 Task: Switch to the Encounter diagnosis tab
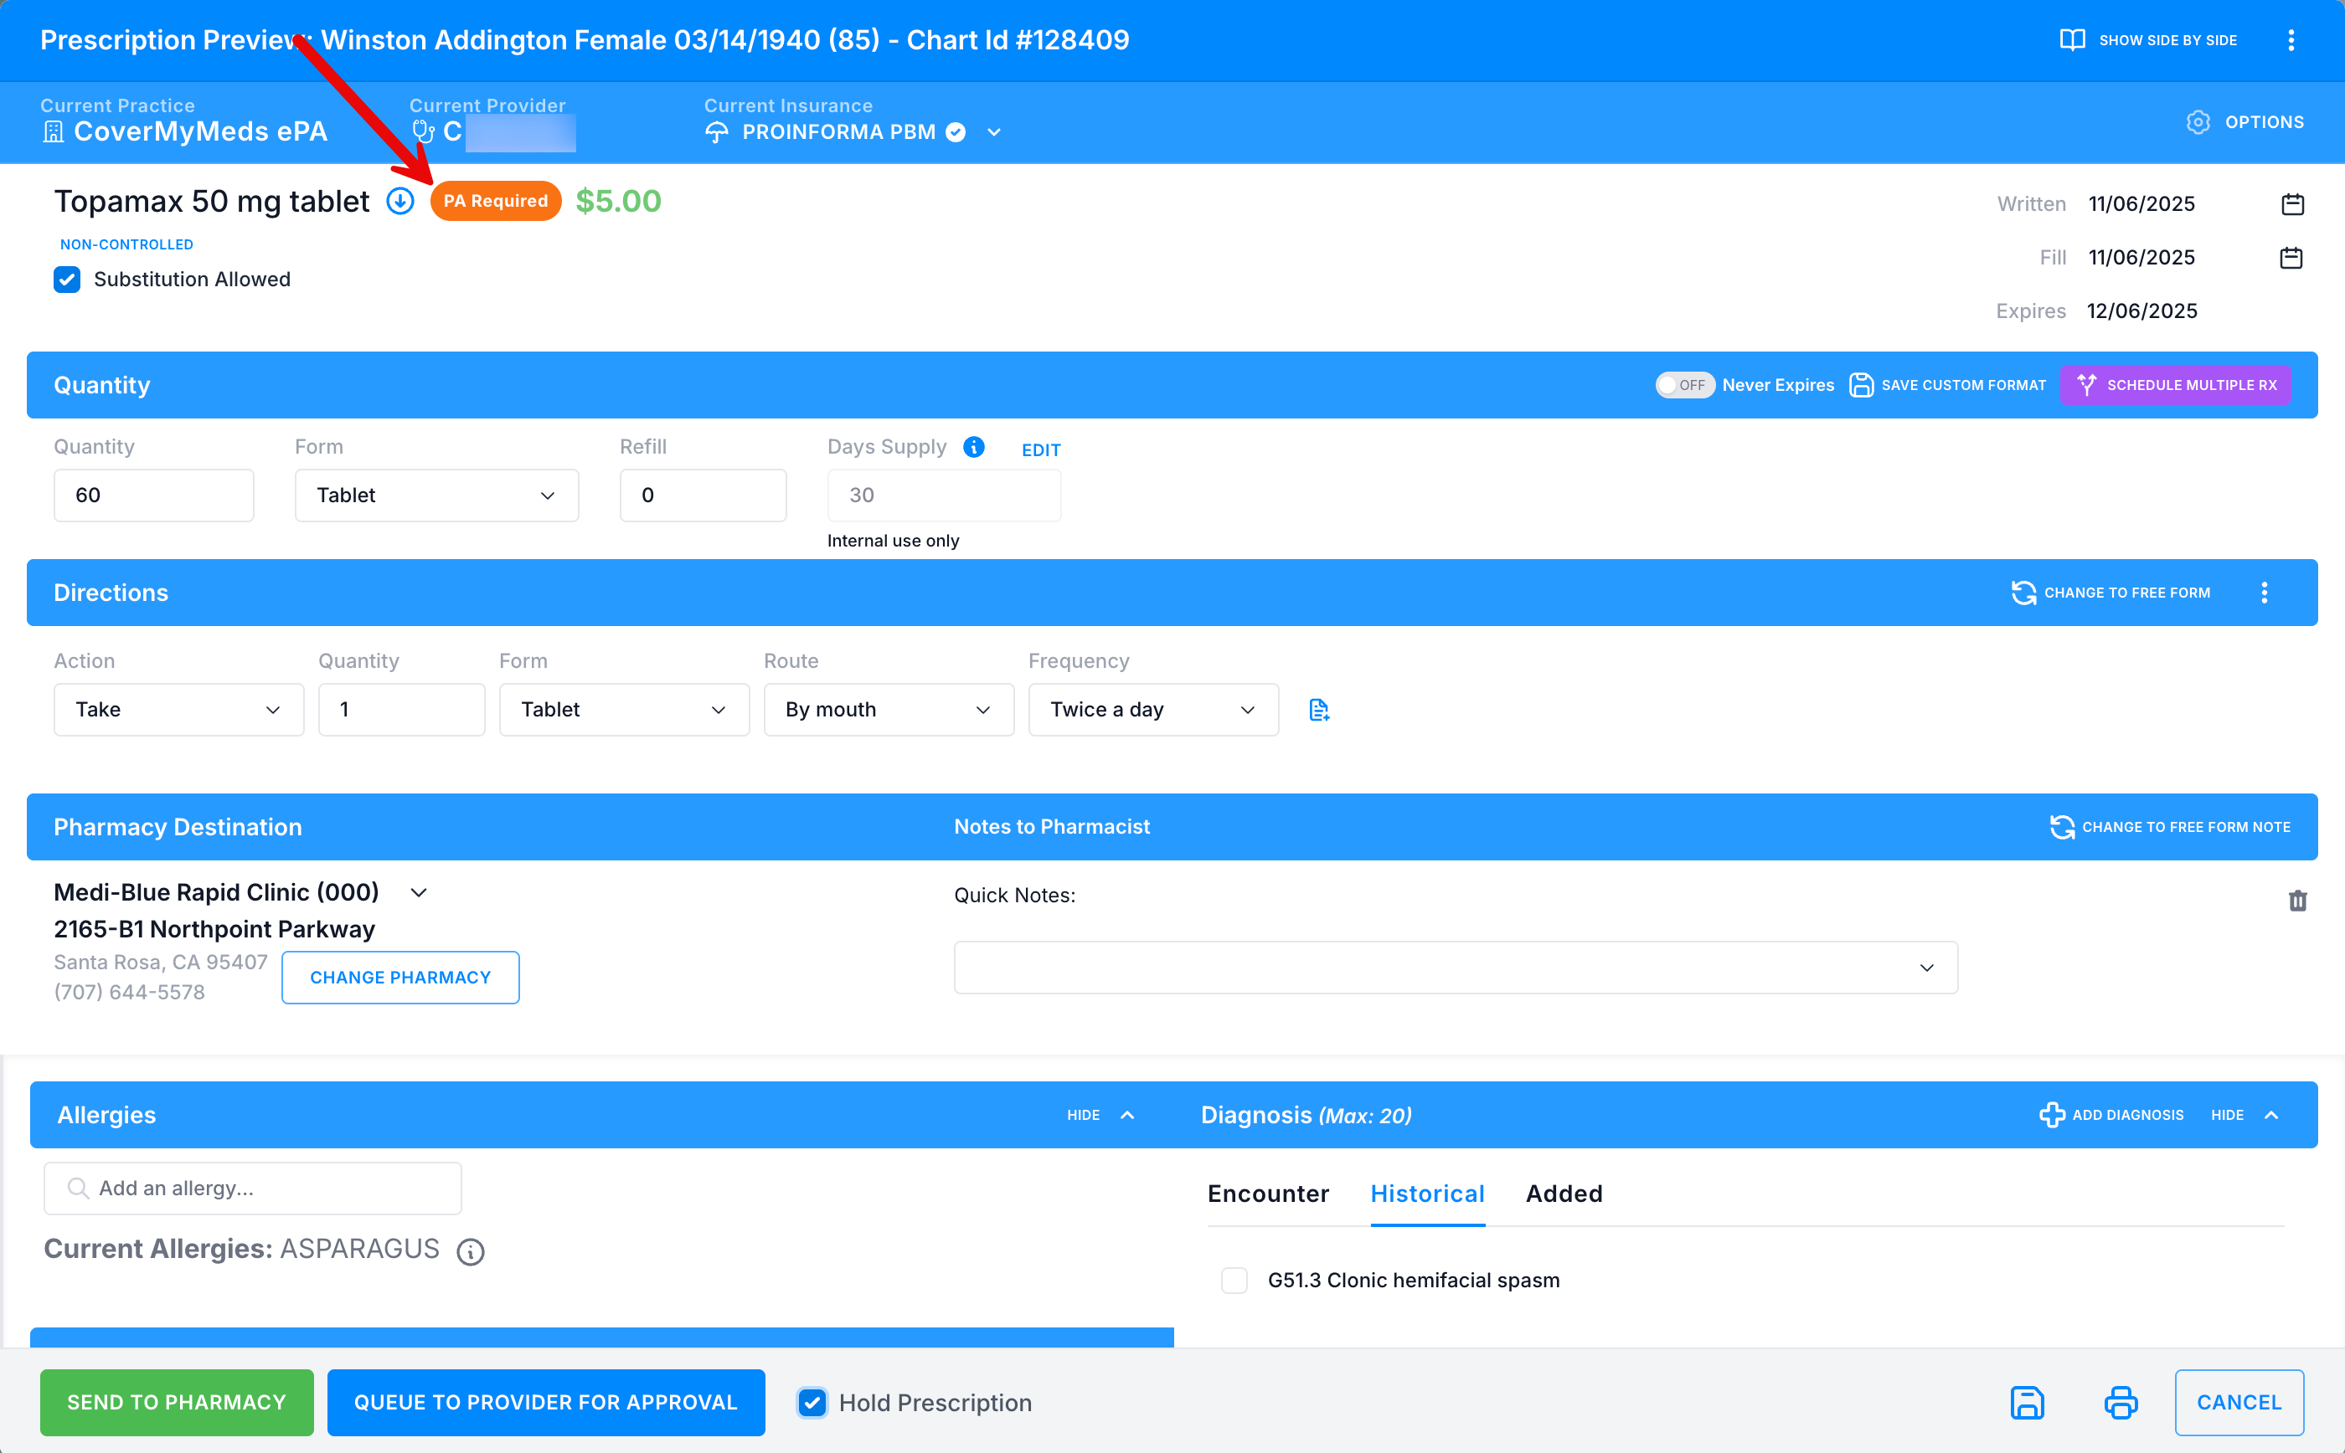point(1267,1194)
